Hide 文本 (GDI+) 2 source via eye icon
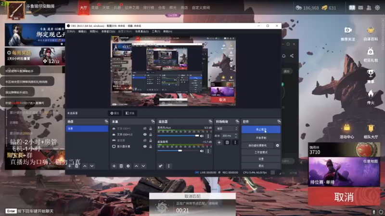 [145, 134]
